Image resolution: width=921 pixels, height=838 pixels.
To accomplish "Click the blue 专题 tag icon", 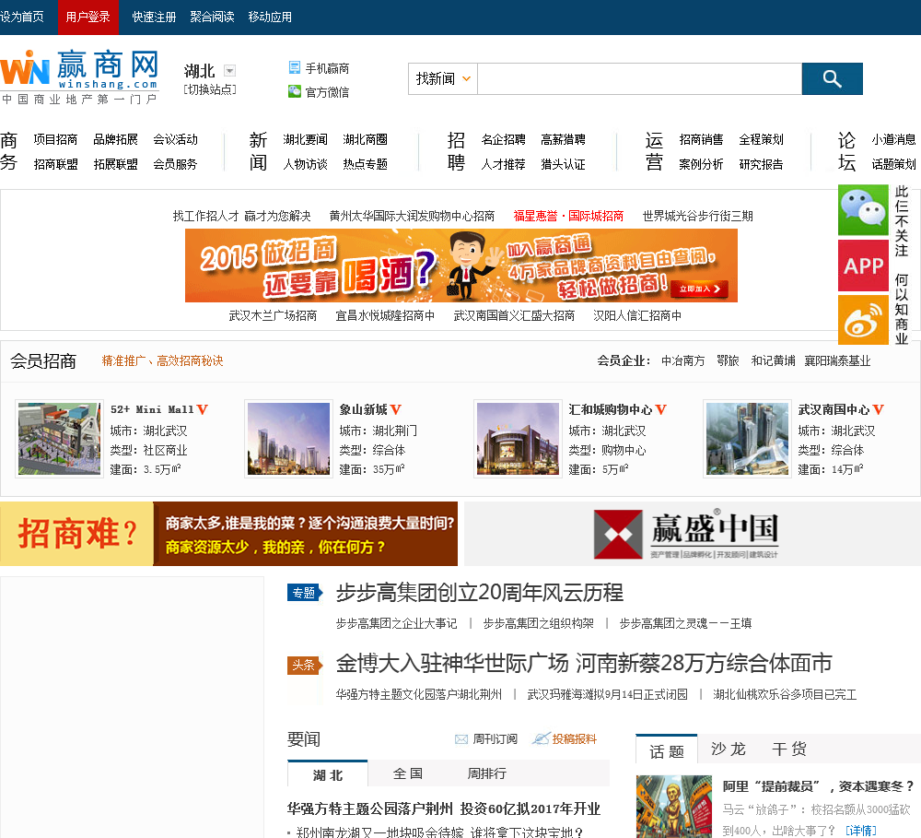I will click(x=305, y=593).
